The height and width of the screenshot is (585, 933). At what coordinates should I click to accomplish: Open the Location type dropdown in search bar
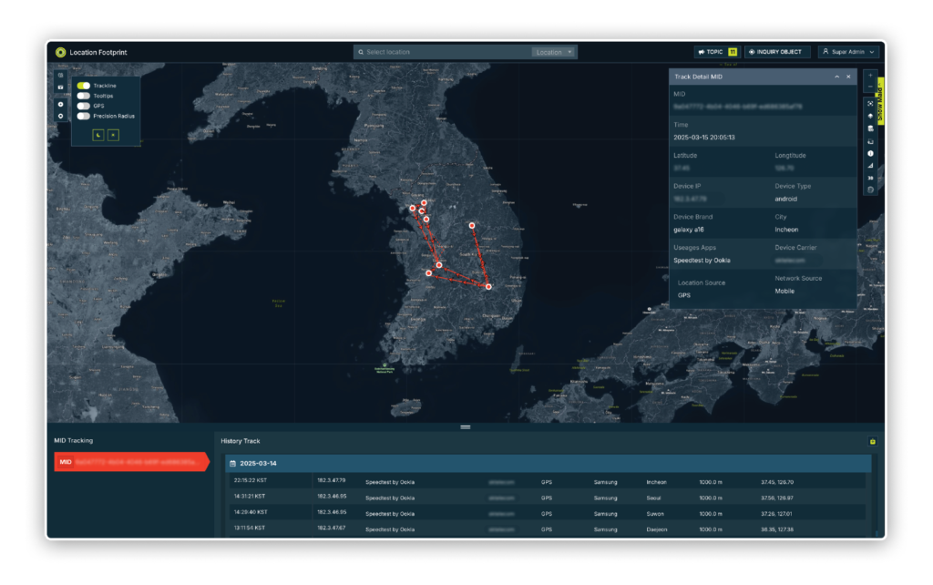pyautogui.click(x=554, y=52)
